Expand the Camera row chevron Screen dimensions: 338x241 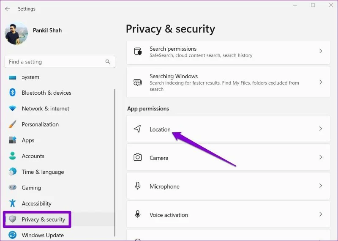321,157
